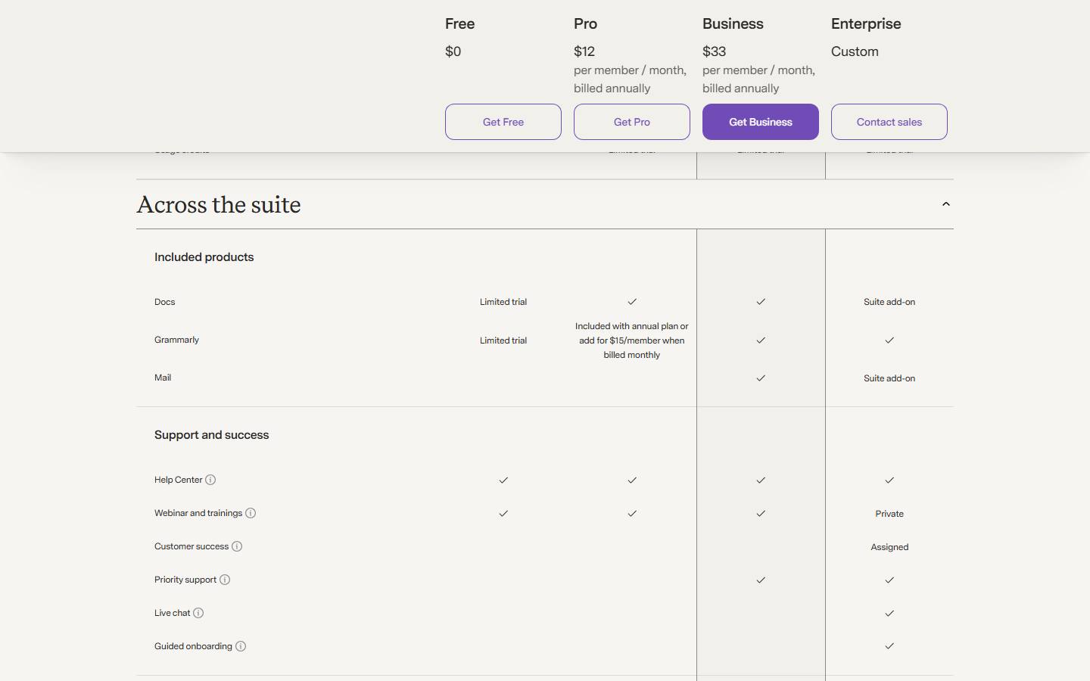The height and width of the screenshot is (681, 1090).
Task: Click Help Center checkmark in Business column
Action: tap(761, 480)
